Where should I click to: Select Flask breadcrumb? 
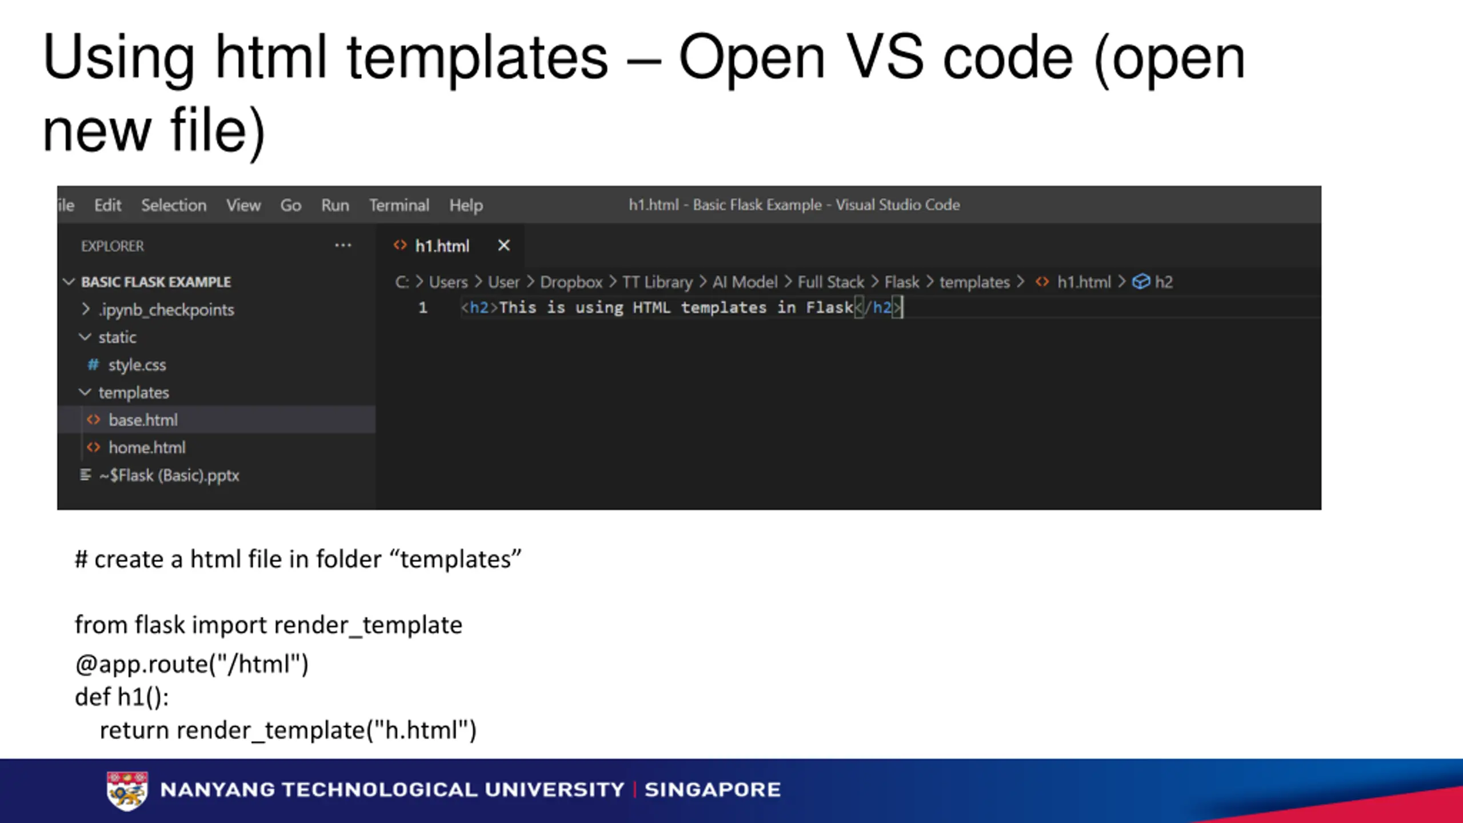(902, 282)
